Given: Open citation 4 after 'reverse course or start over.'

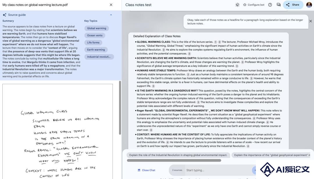Looking at the screenshot, I should coord(151,130).
